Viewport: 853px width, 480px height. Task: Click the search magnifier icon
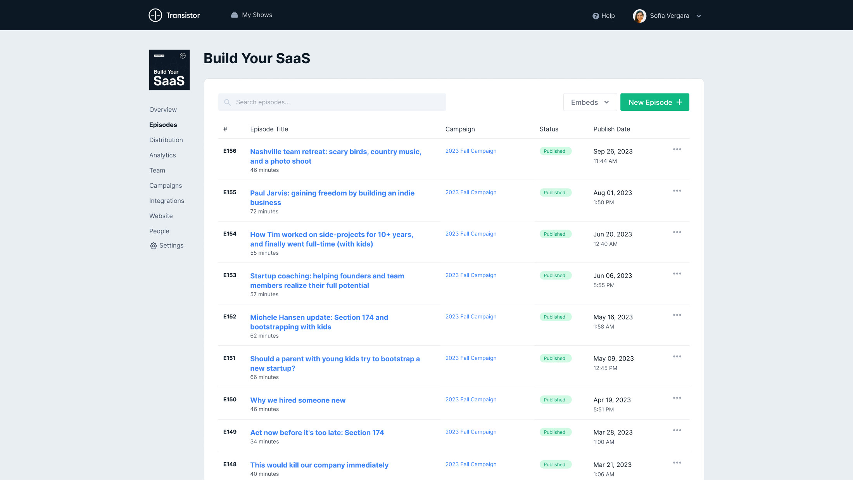pyautogui.click(x=228, y=102)
